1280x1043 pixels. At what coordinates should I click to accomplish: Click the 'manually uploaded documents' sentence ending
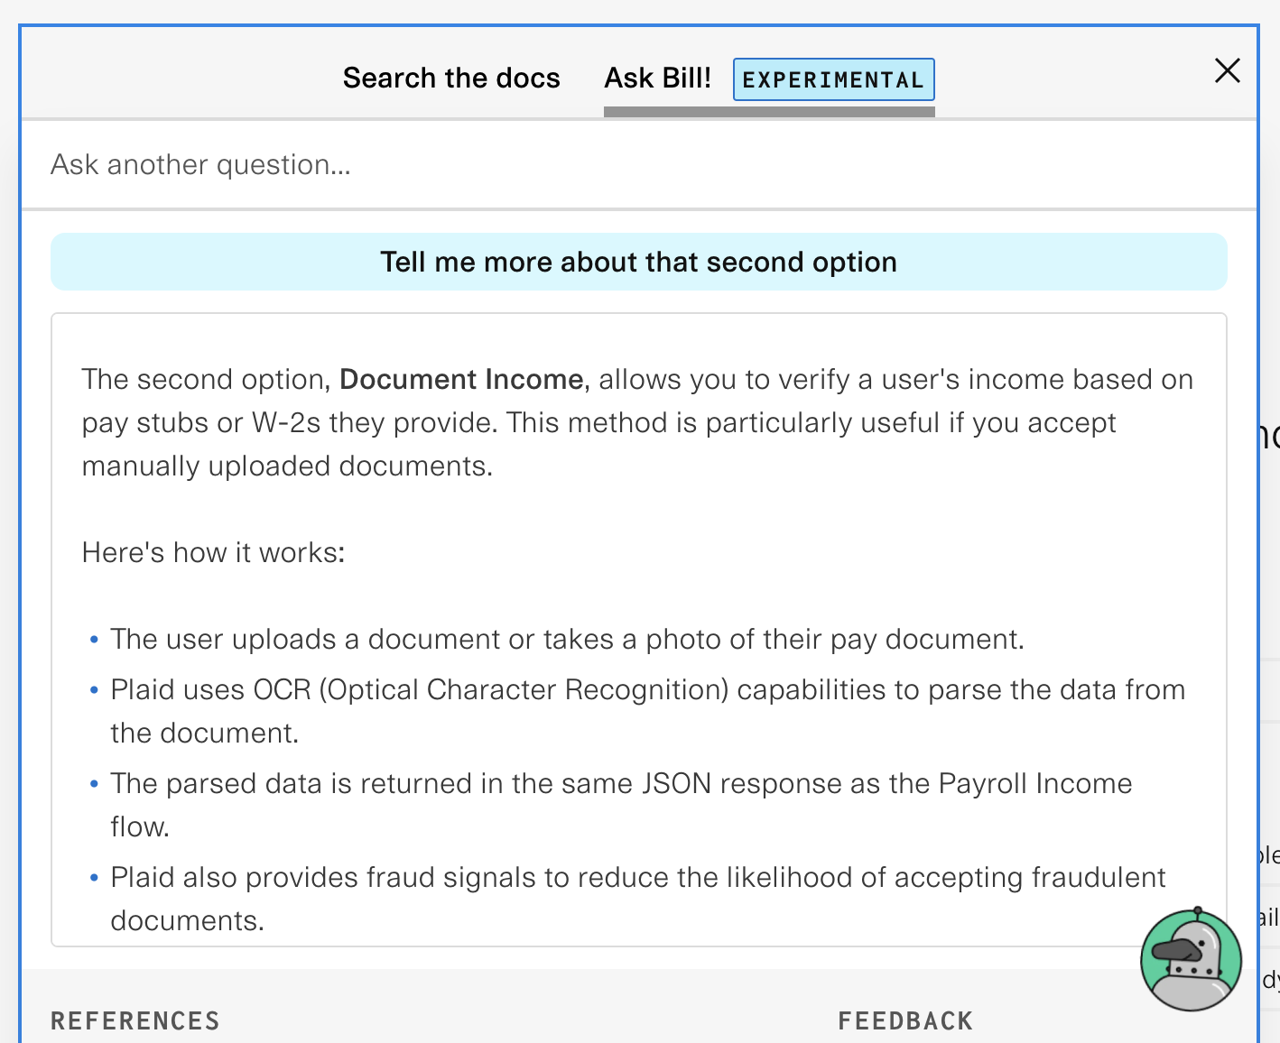(287, 466)
